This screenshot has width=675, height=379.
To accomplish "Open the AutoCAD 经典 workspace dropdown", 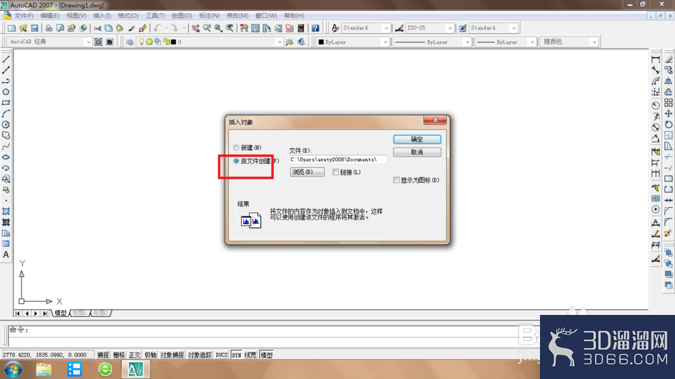I will click(x=88, y=42).
